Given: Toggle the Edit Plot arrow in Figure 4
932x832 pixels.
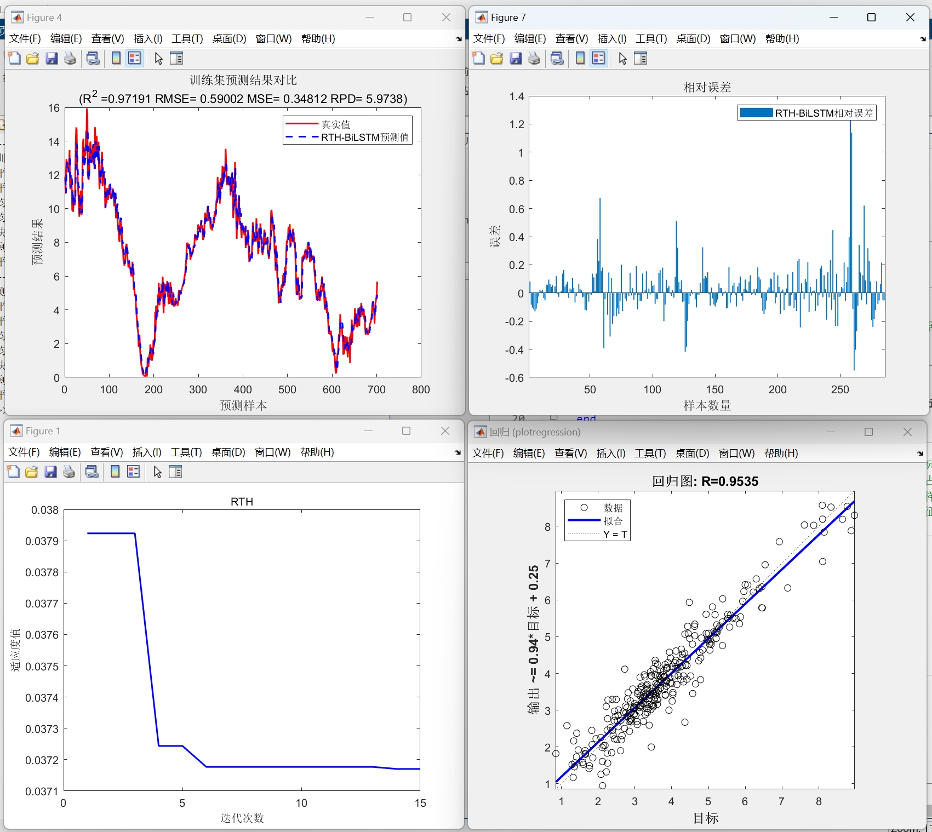Looking at the screenshot, I should [158, 58].
